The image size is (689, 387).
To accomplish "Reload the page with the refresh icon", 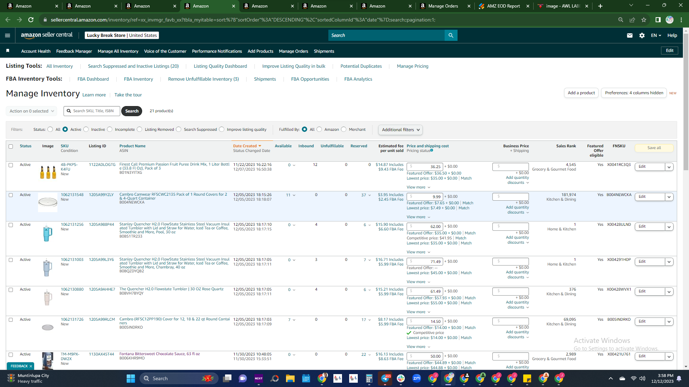I will click(31, 20).
